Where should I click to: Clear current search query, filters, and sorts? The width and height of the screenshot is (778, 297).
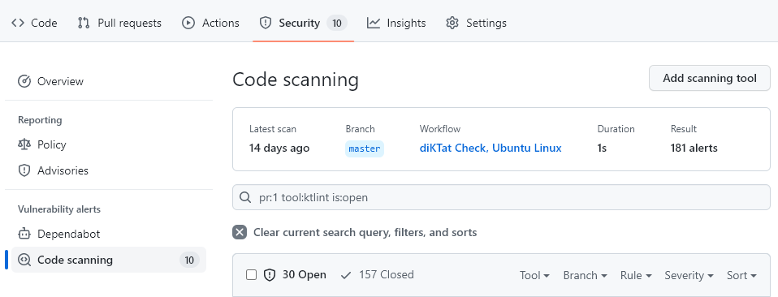coord(355,232)
